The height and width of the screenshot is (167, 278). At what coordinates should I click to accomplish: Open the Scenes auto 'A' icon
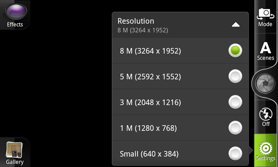265,48
